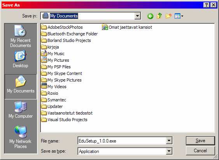Click the Save button

point(200,141)
